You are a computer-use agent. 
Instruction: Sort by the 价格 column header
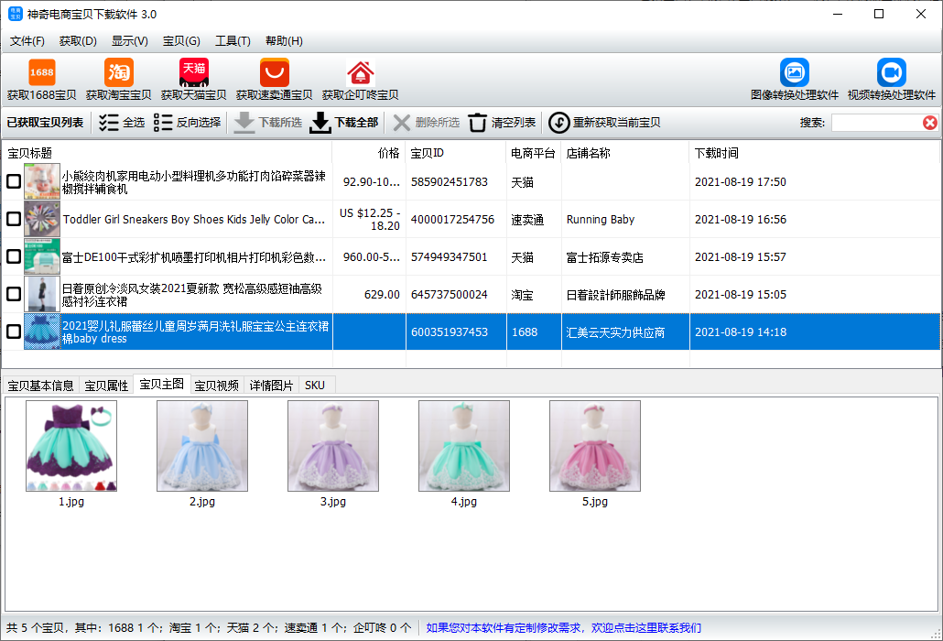tap(369, 153)
